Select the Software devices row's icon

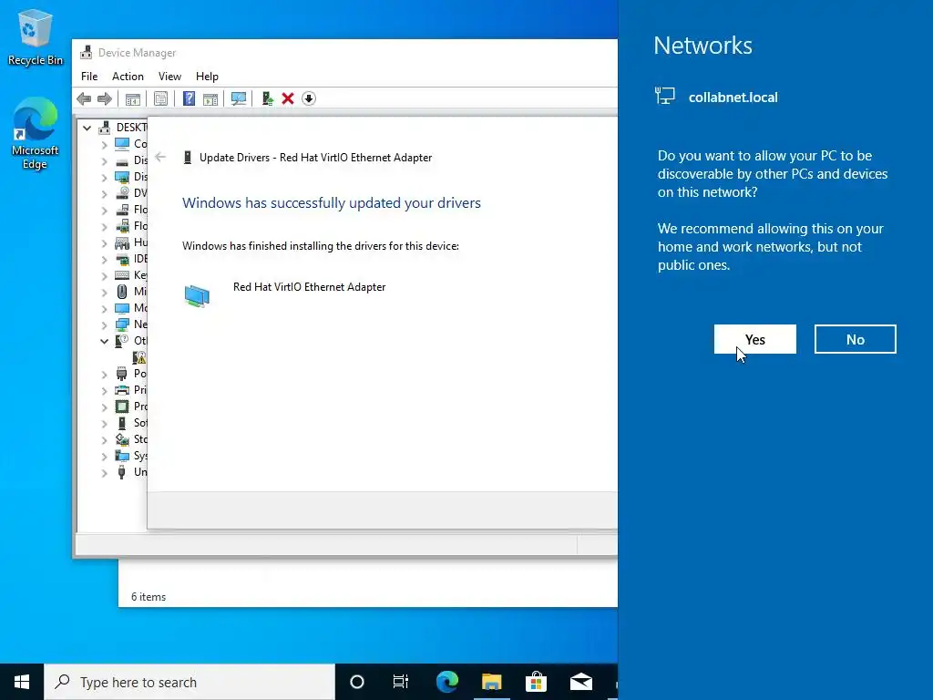pyautogui.click(x=122, y=423)
